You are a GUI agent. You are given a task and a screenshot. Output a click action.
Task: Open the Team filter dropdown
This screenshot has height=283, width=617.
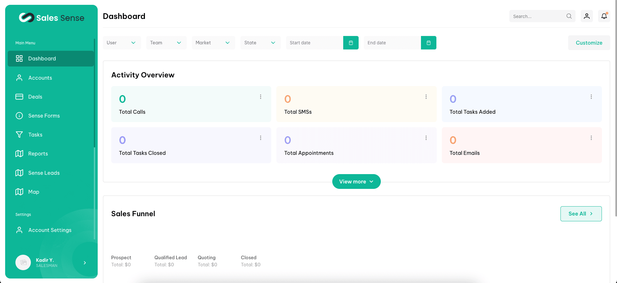166,43
